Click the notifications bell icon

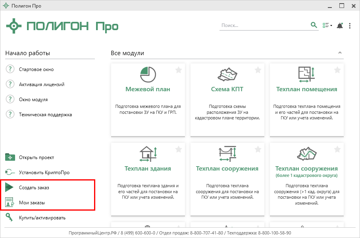pos(339,26)
